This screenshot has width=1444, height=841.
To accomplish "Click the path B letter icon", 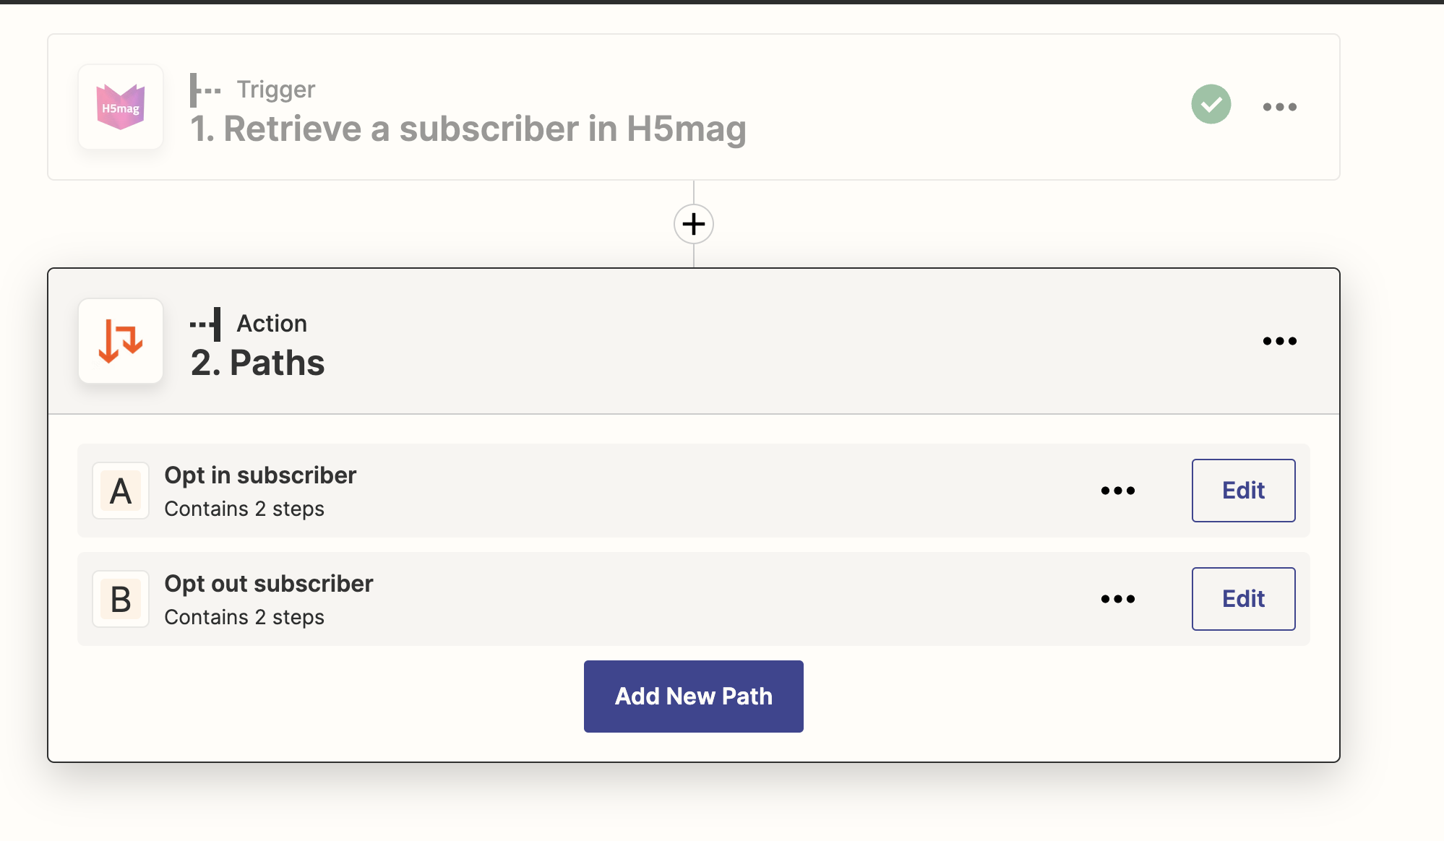I will [x=121, y=600].
